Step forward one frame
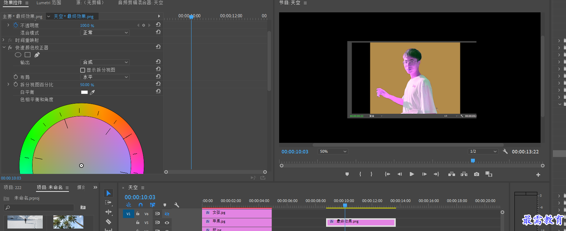 424,174
